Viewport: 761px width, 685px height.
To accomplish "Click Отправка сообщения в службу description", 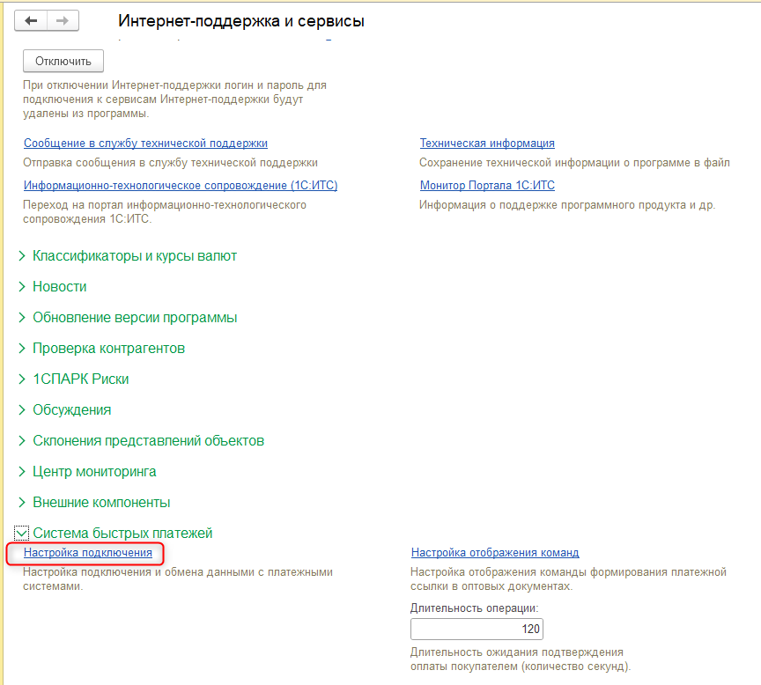I will (170, 163).
